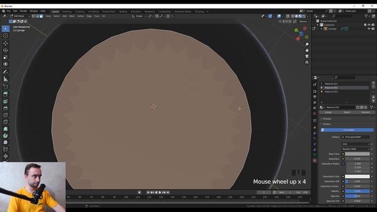
Task: Enable vertex select mode
Action: pos(34,16)
